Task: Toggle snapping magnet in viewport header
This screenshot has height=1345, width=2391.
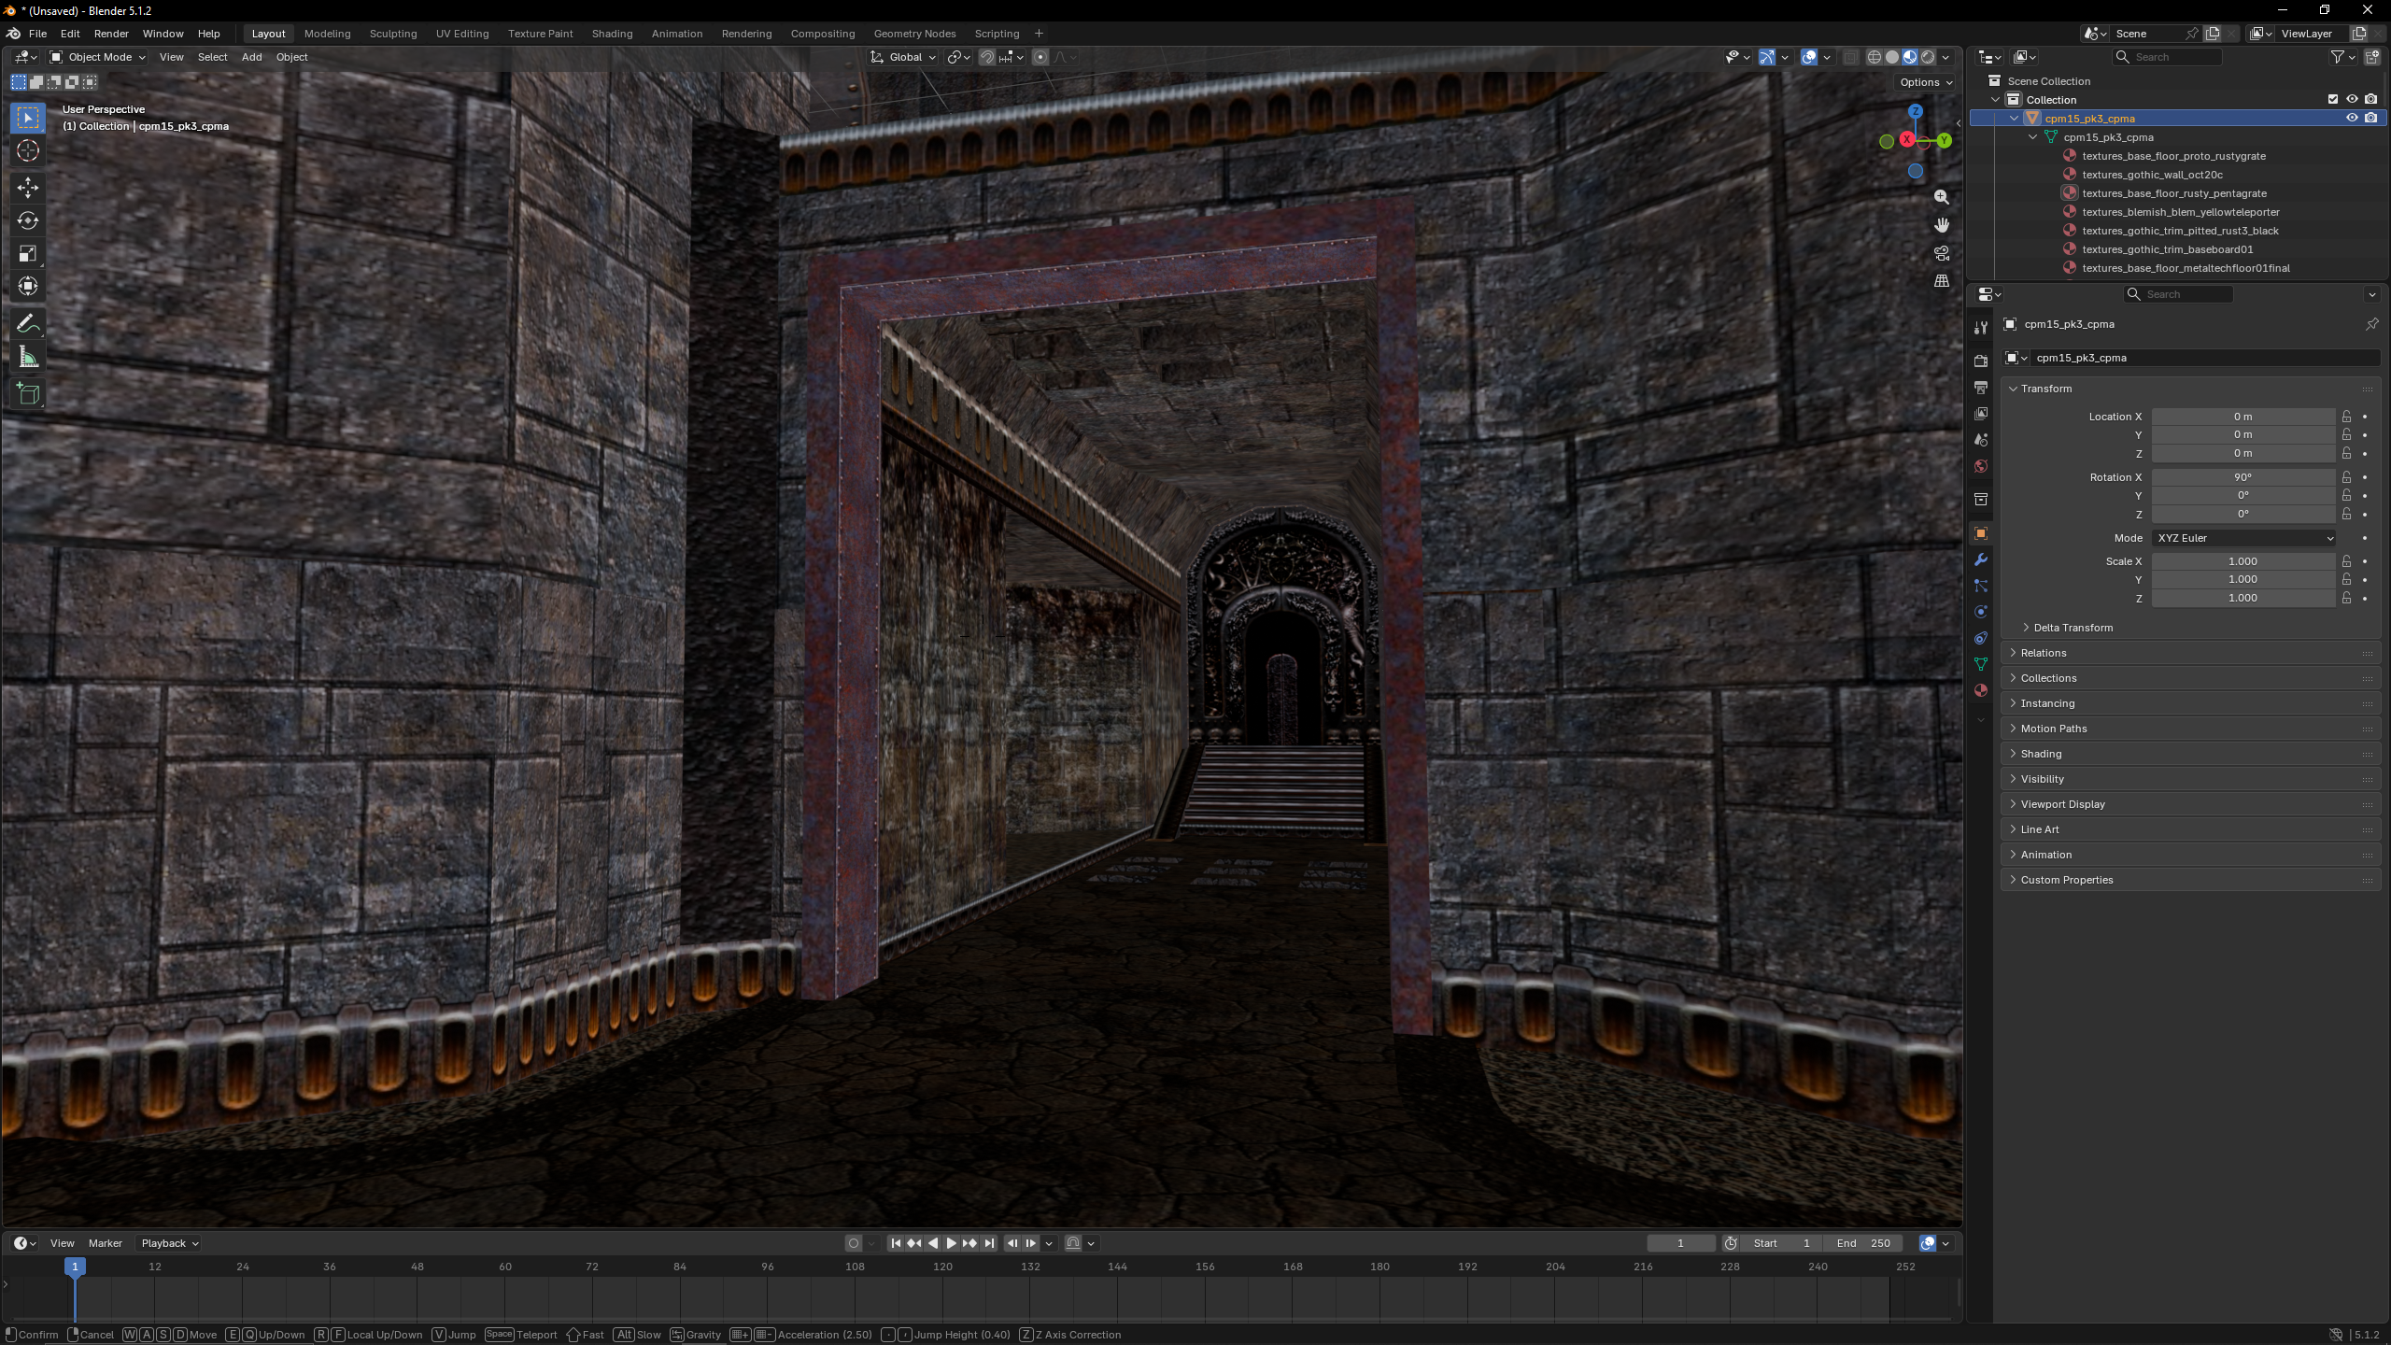Action: [x=987, y=57]
